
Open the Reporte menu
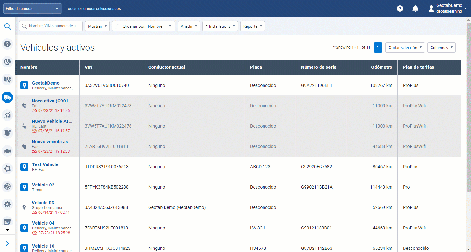coord(252,26)
